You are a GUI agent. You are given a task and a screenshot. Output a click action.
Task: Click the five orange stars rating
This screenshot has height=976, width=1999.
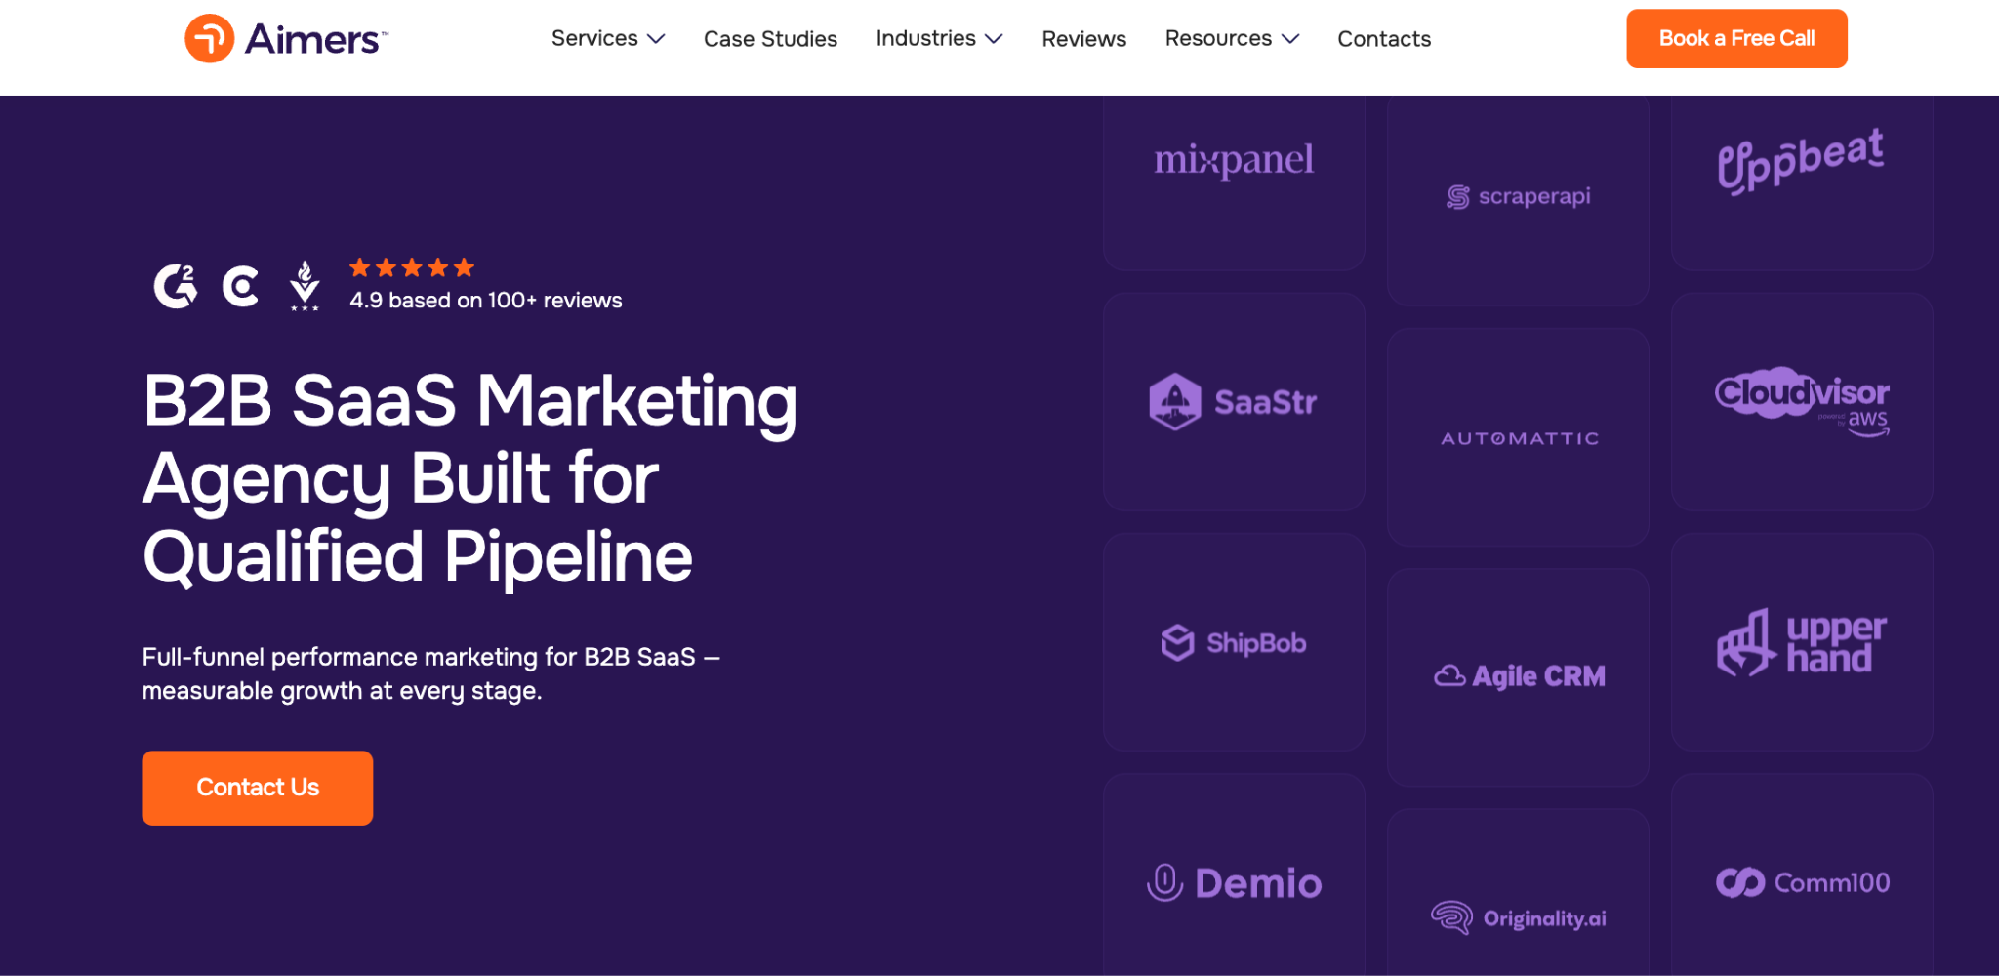tap(412, 267)
